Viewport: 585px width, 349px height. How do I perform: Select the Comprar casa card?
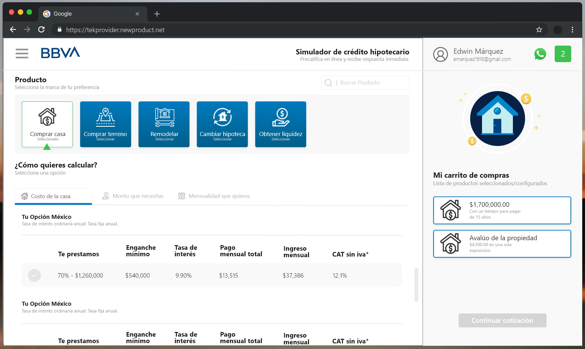(x=47, y=124)
